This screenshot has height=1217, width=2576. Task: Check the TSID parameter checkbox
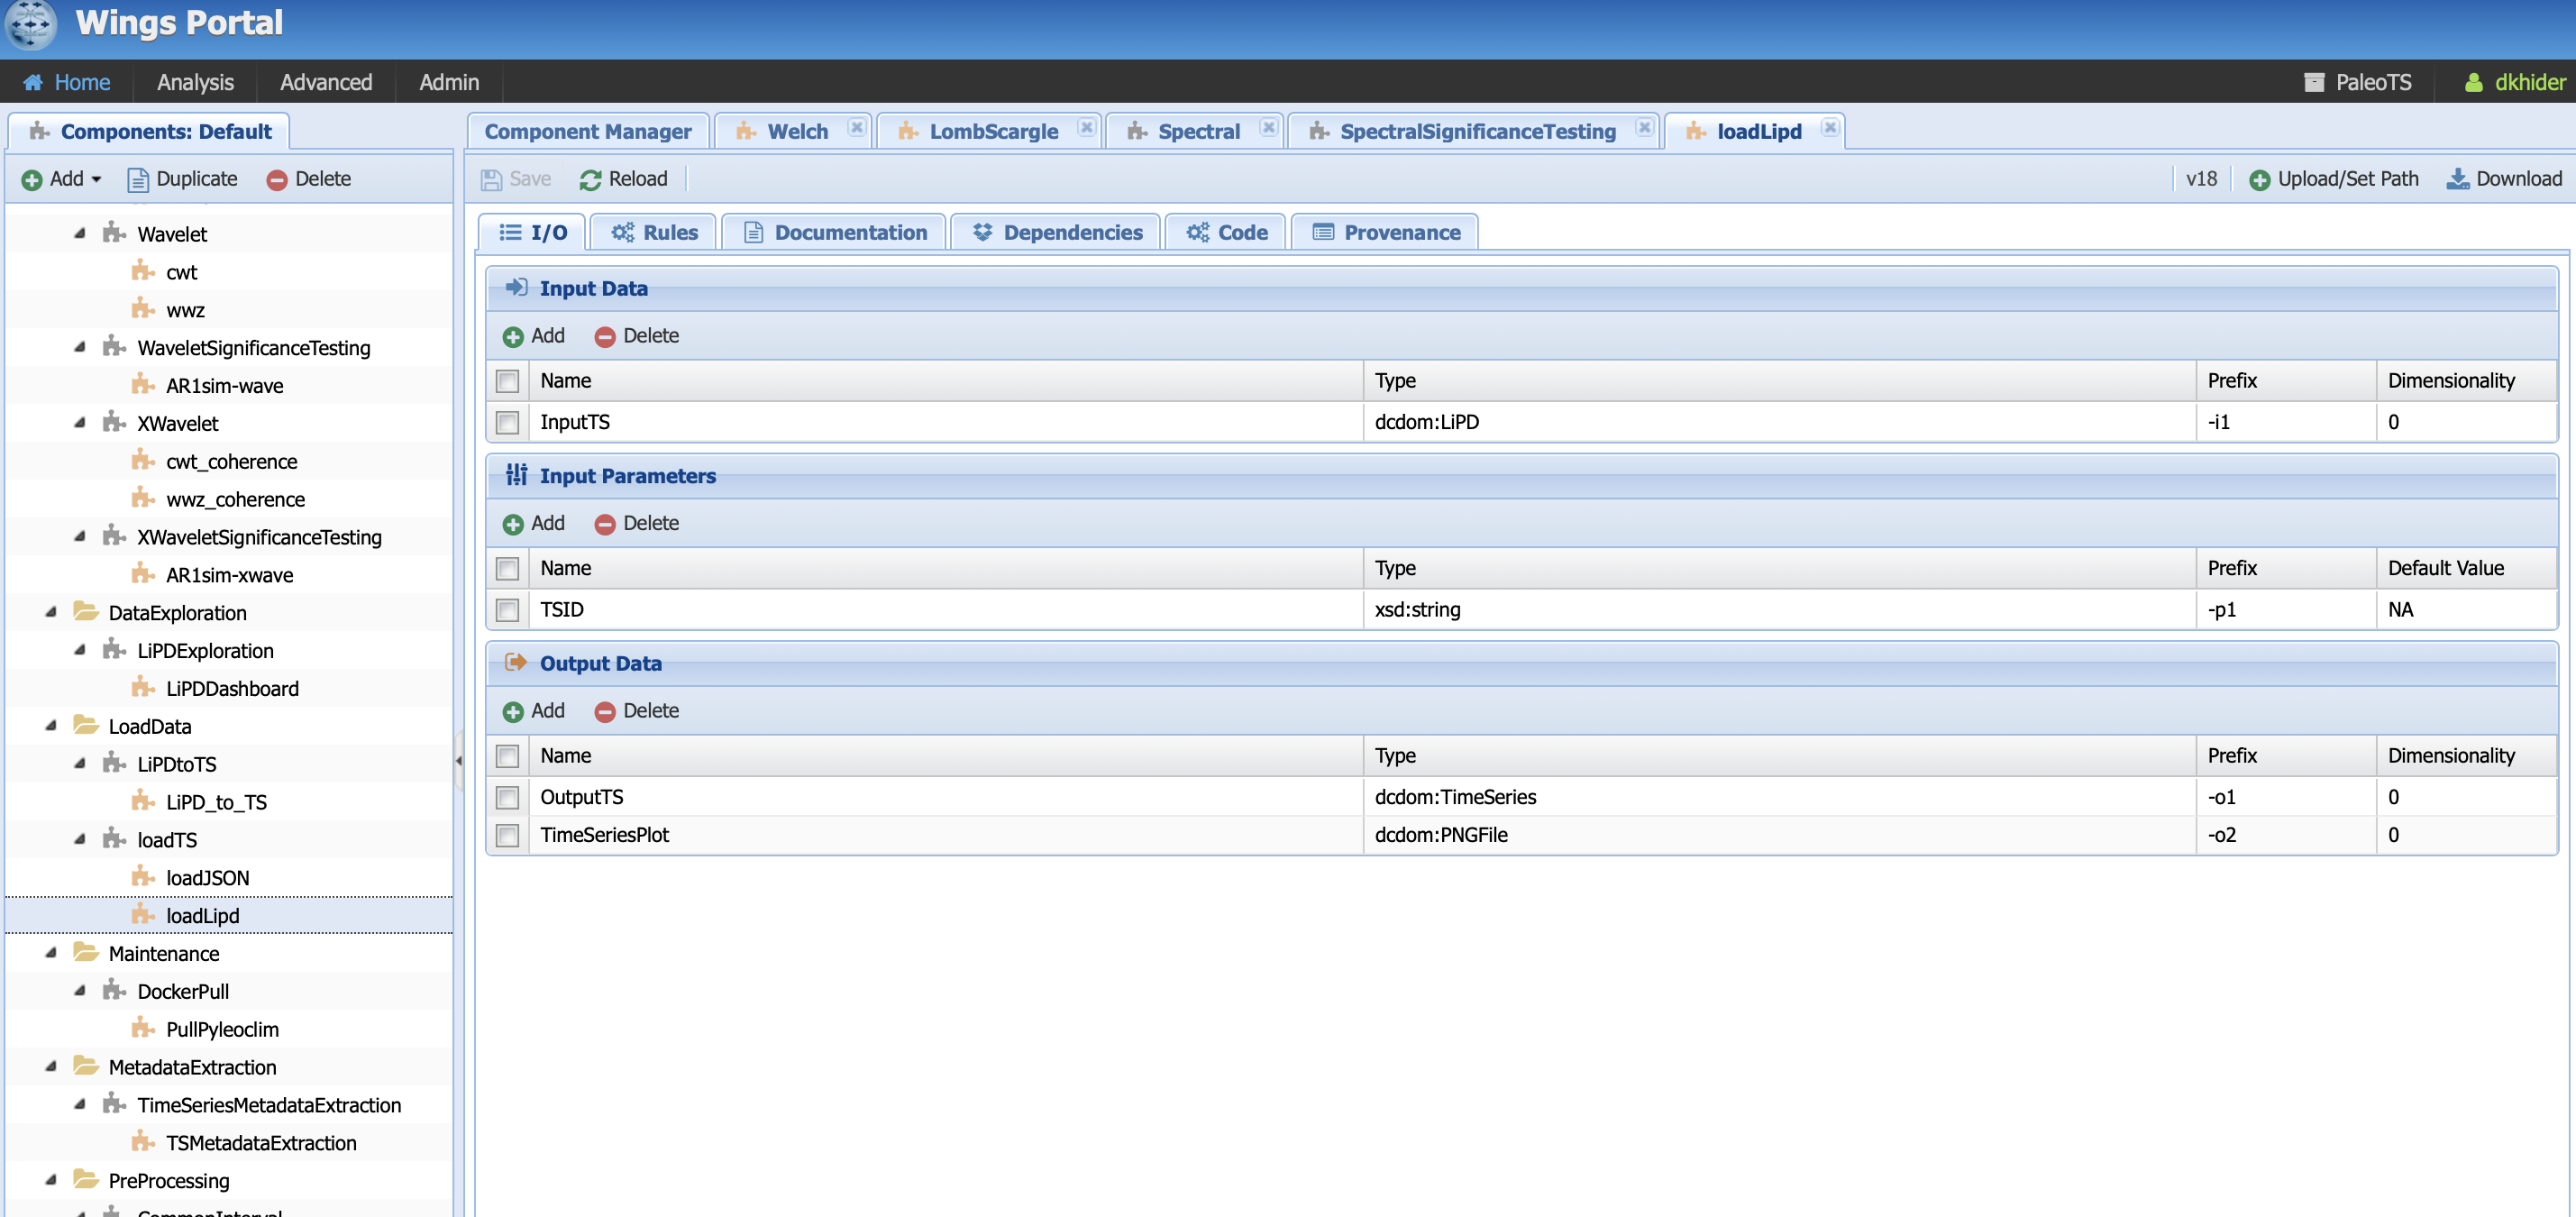pos(508,610)
